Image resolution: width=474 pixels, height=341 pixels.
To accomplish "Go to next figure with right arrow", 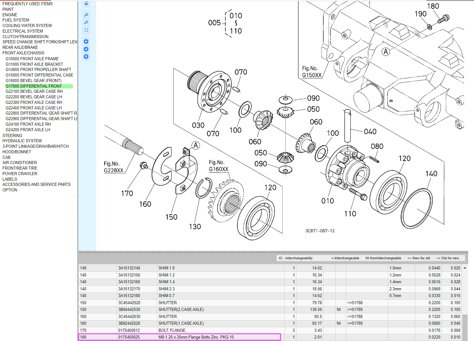I will pos(86,49).
